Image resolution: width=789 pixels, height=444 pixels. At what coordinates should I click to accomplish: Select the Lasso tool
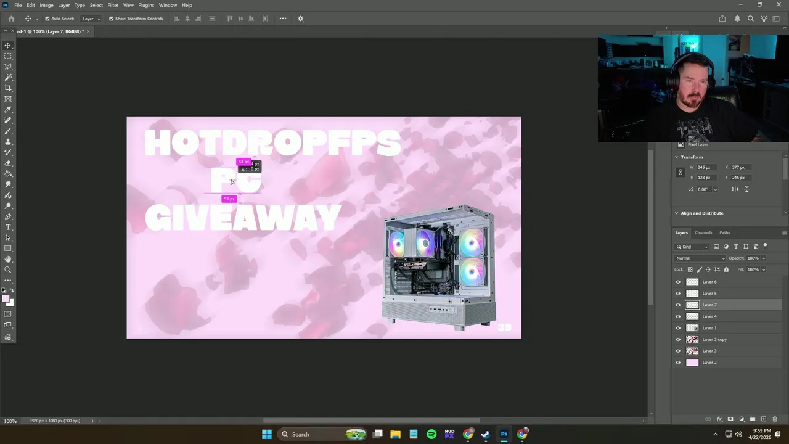coord(8,67)
